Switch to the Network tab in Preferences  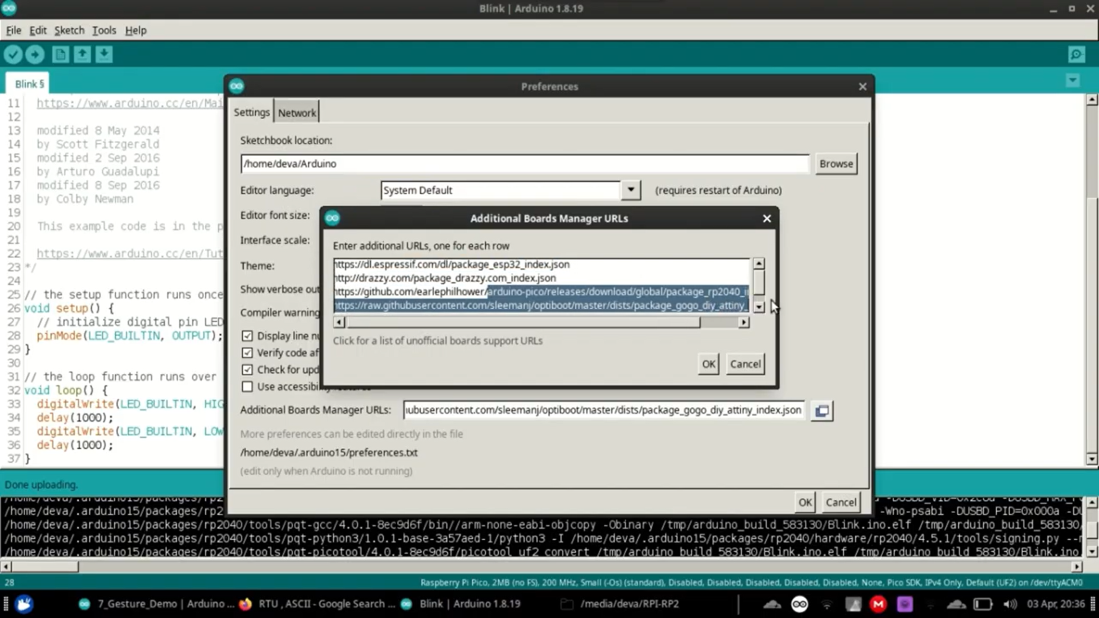tap(297, 113)
